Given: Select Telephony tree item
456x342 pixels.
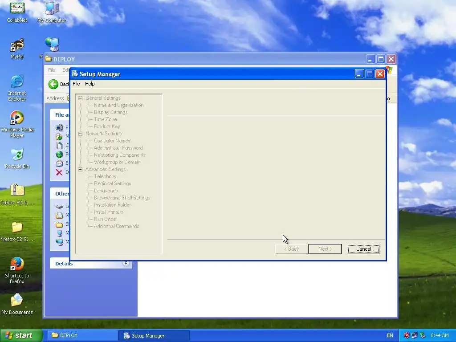Looking at the screenshot, I should (x=105, y=176).
